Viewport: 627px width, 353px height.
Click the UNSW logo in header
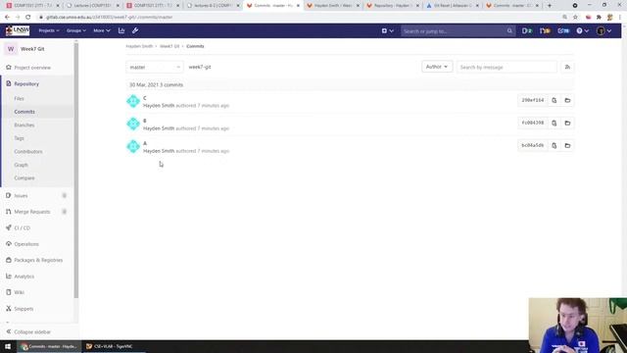[x=18, y=30]
